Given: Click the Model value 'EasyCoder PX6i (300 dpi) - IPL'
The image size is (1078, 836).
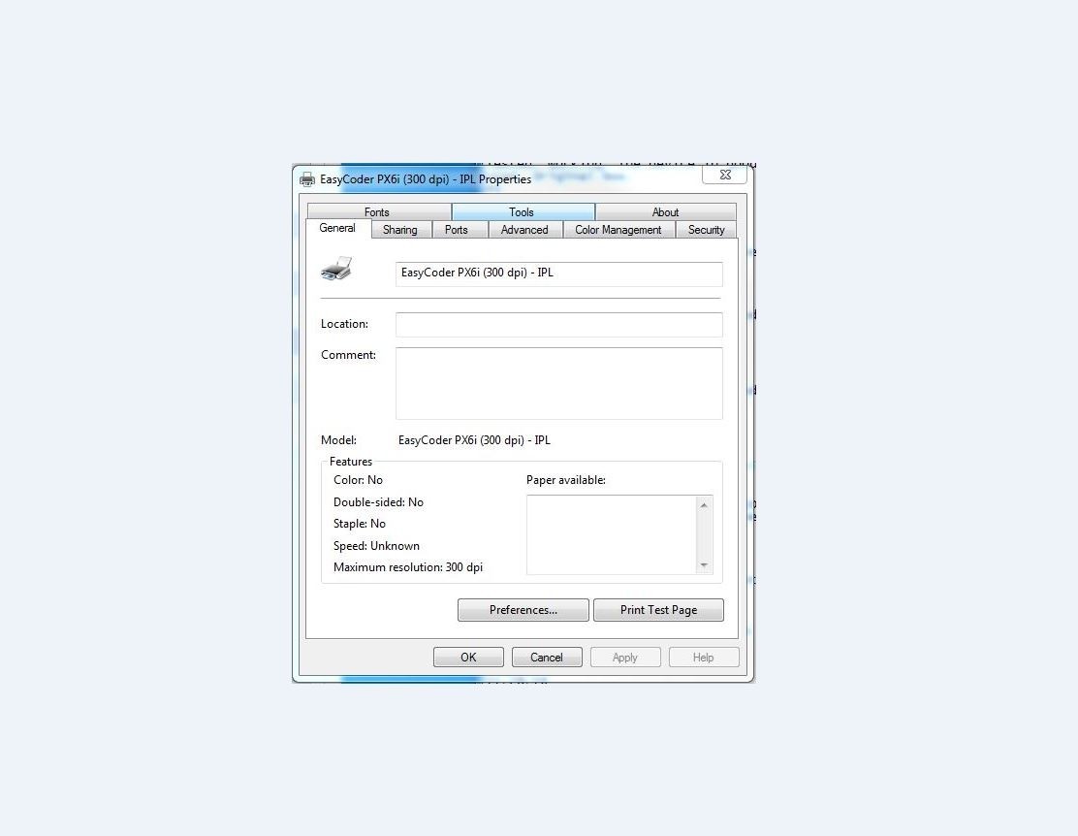Looking at the screenshot, I should (x=474, y=440).
